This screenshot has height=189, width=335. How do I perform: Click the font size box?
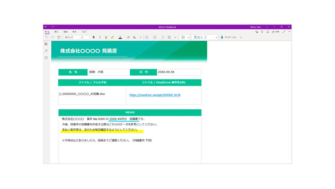coord(85,37)
